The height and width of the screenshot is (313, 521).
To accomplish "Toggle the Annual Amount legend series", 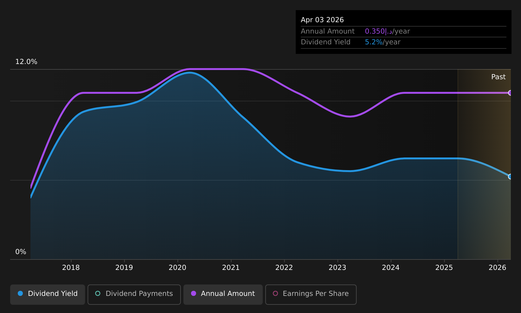I will (223, 295).
